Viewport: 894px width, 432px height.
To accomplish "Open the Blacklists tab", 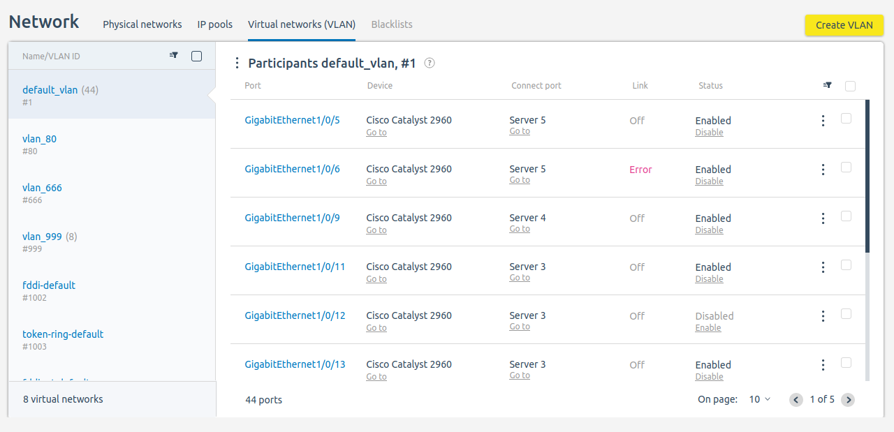I will pos(392,24).
